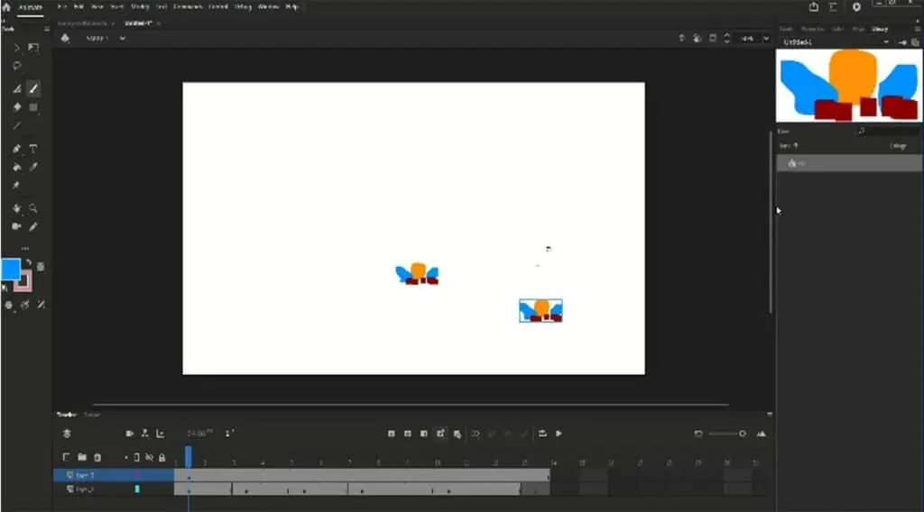This screenshot has height=512, width=924.
Task: Toggle hide all layers
Action: 149,457
